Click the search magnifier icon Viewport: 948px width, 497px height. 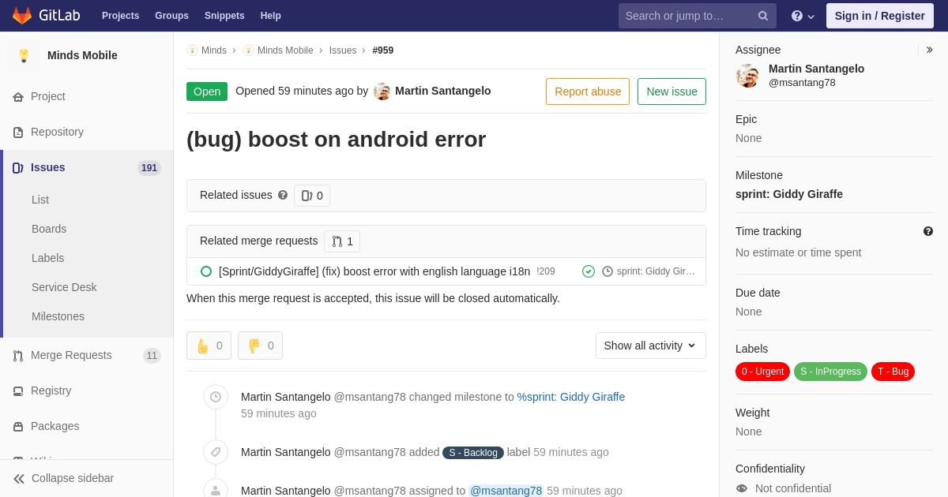pos(763,16)
